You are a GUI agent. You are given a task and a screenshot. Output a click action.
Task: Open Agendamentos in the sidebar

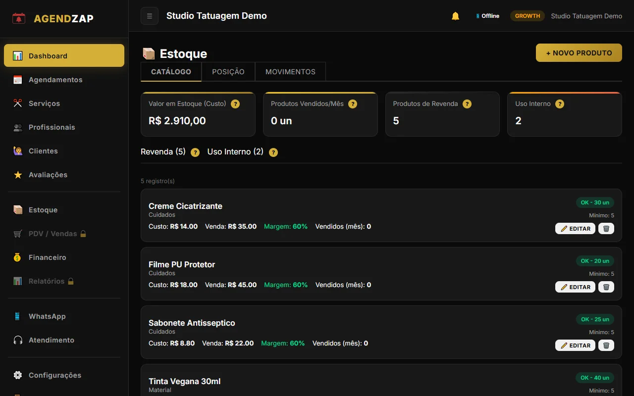click(x=55, y=80)
